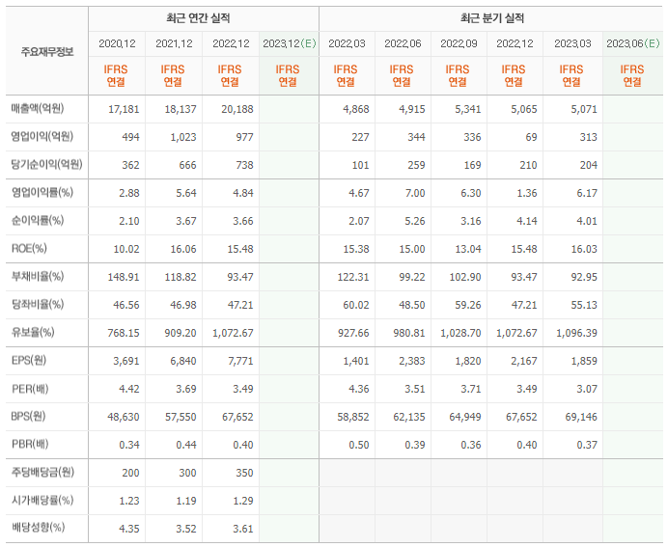Click the 7.00 operating margin value
The width and height of the screenshot is (668, 547).
tap(415, 193)
